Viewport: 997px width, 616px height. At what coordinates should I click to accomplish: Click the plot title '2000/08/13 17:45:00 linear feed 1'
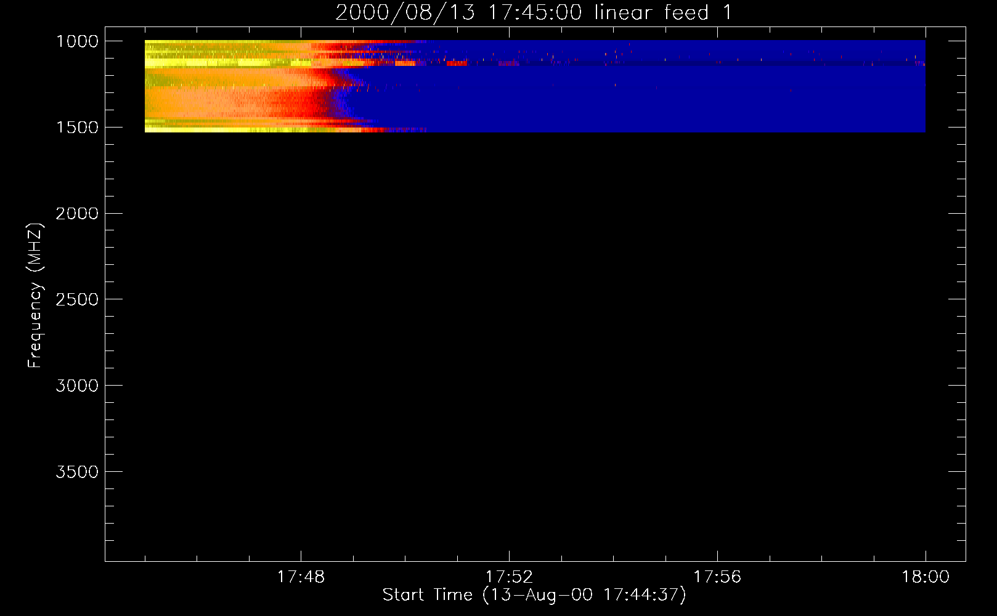(534, 12)
